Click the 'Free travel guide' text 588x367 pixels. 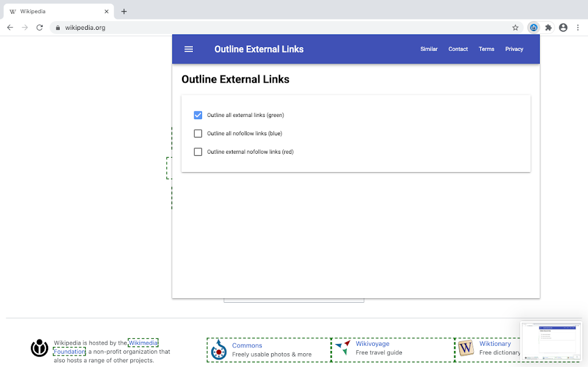point(379,353)
